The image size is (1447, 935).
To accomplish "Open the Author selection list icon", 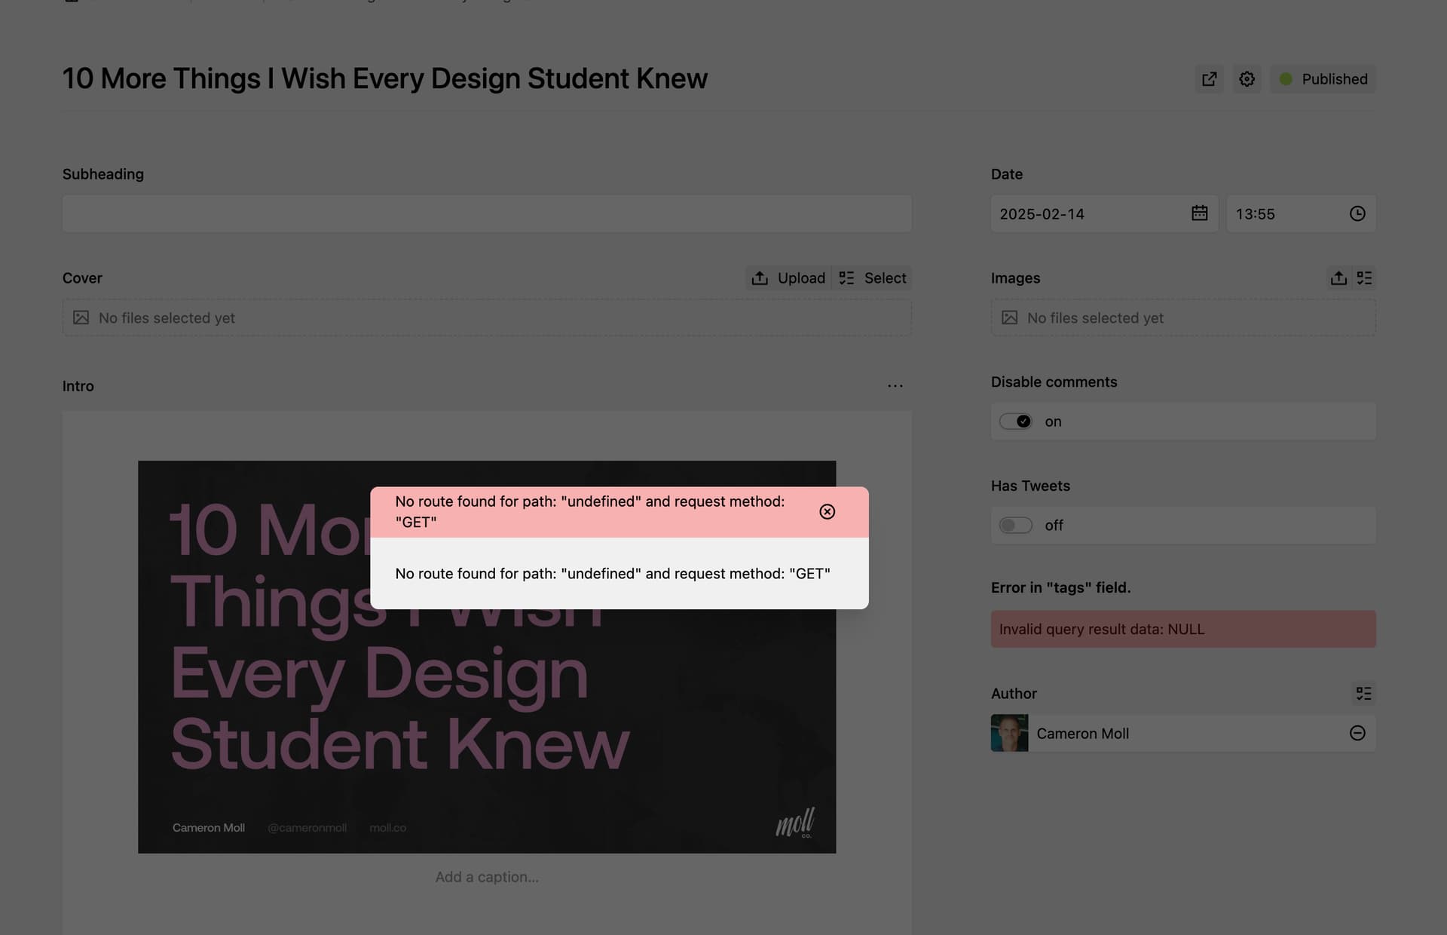I will (x=1363, y=694).
